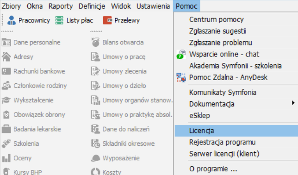Click the Kursy BHP icon
The height and width of the screenshot is (175, 298).
(6, 171)
